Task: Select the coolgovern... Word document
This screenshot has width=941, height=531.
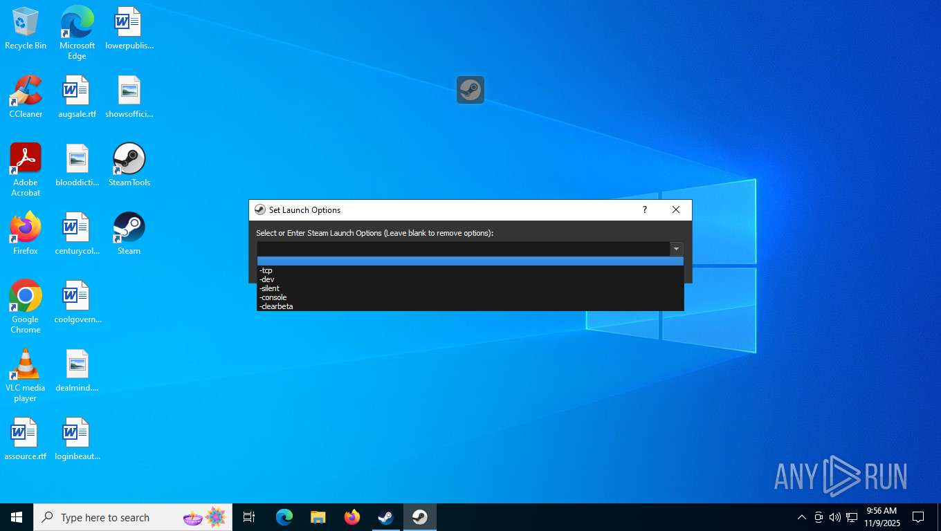Action: pos(77,302)
